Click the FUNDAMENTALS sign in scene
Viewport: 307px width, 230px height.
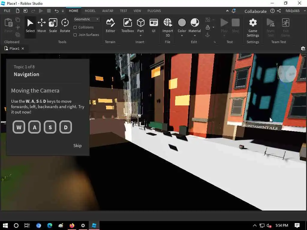click(261, 127)
